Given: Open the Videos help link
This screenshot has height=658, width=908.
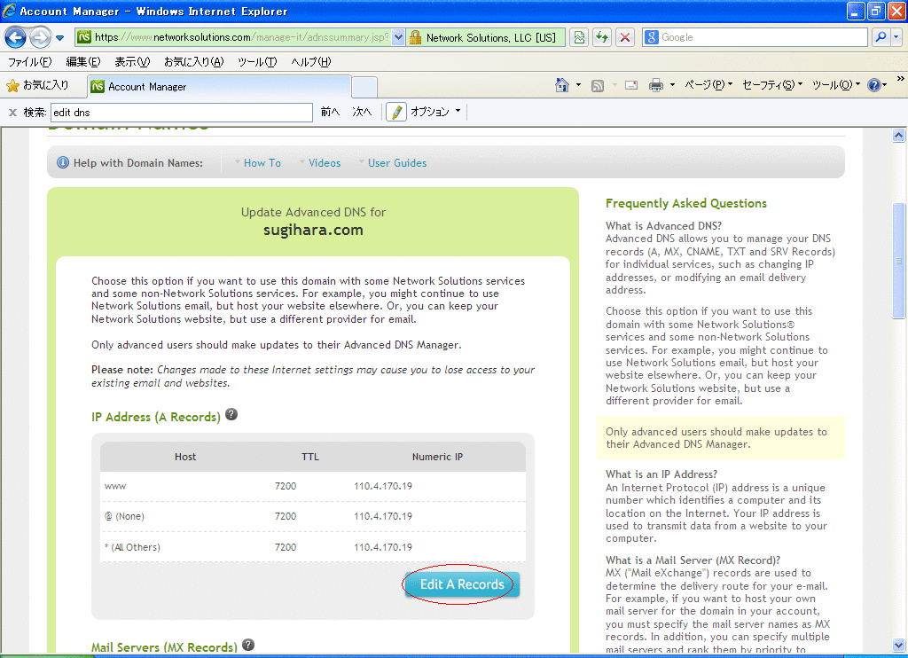Looking at the screenshot, I should pyautogui.click(x=325, y=163).
